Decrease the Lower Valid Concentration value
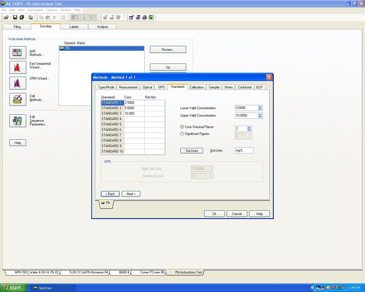Viewport: 365px width, 292px height. 260,109
